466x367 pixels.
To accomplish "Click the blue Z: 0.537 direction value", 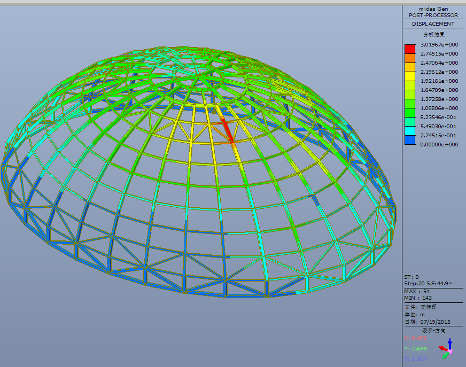I will point(415,359).
